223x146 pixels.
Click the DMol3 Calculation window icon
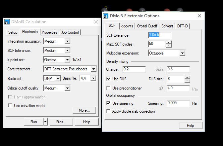click(7, 22)
